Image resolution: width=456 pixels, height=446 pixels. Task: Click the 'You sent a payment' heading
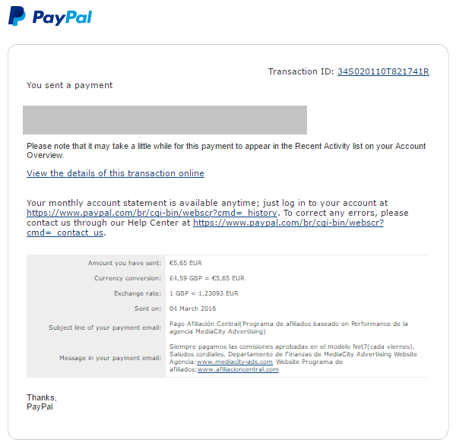[69, 85]
